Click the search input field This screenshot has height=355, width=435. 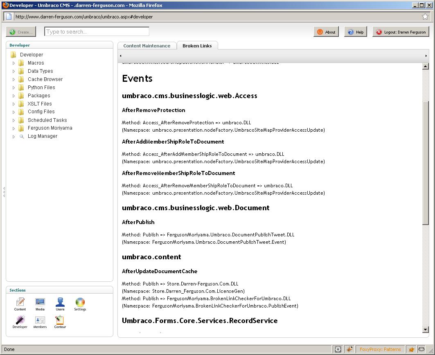pos(97,31)
